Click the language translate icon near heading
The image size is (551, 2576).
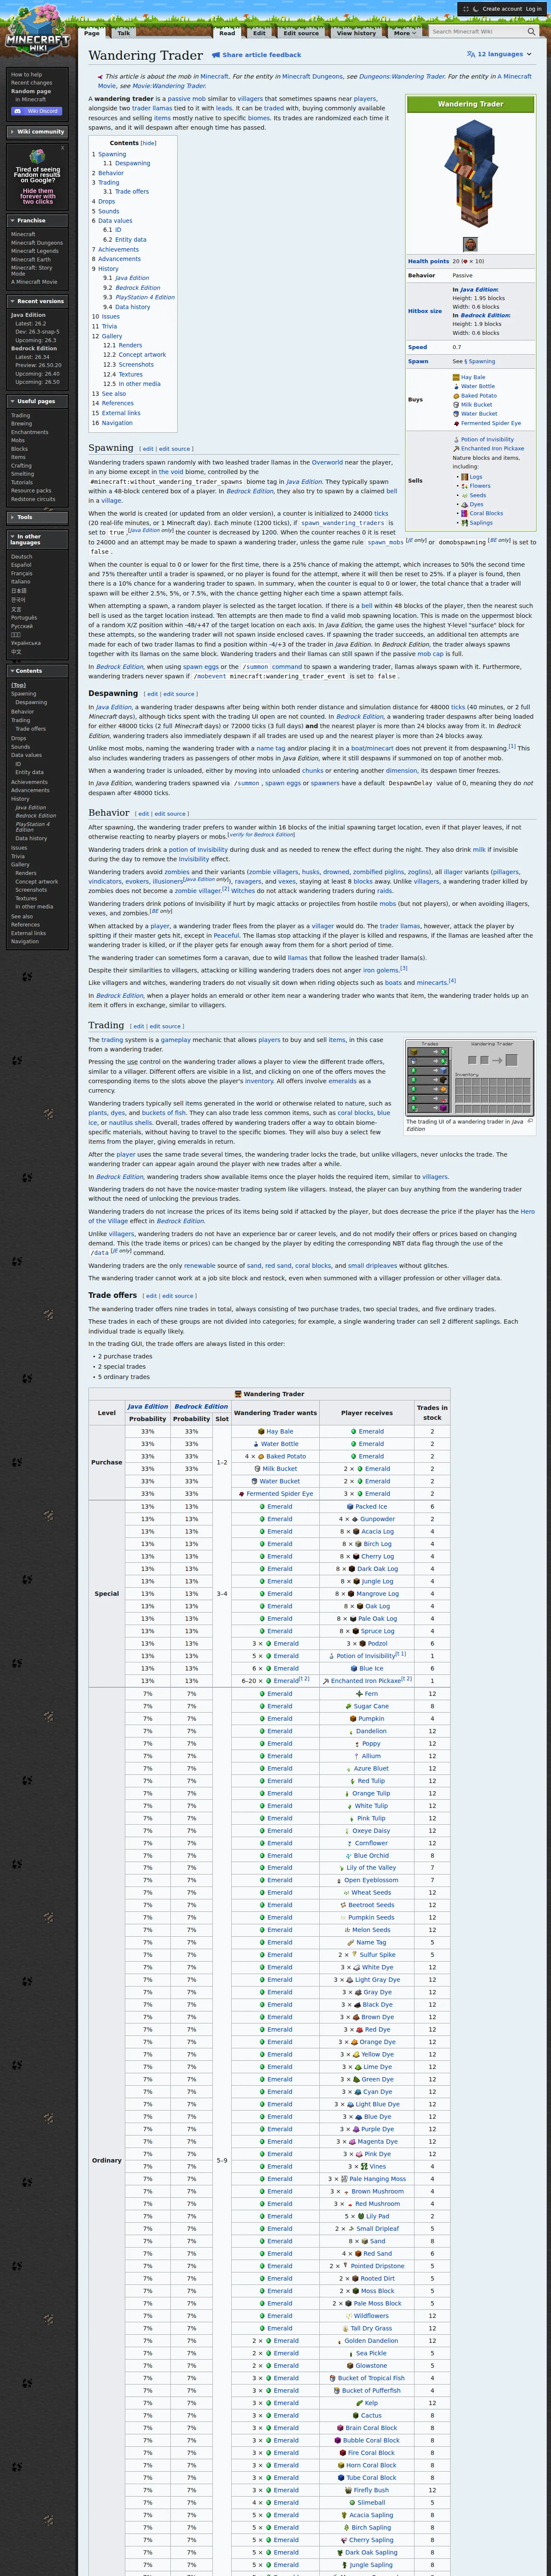[x=472, y=54]
